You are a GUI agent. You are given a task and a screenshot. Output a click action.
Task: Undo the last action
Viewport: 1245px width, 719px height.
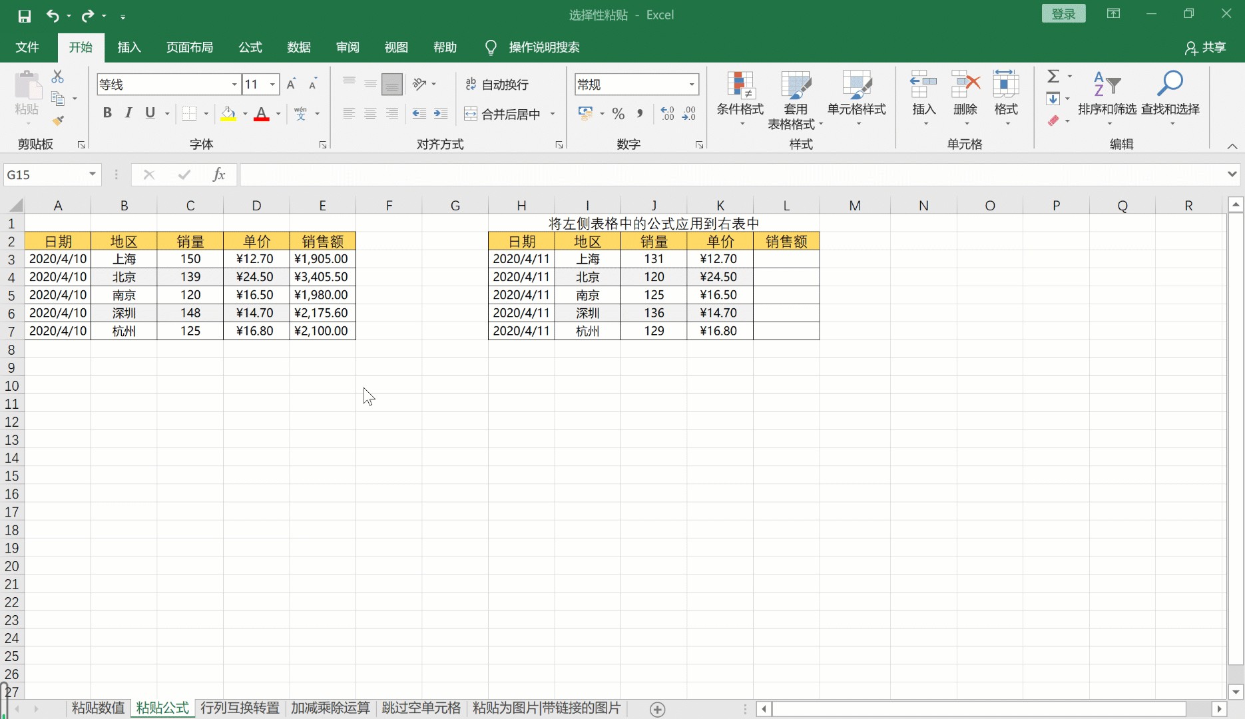(x=53, y=15)
